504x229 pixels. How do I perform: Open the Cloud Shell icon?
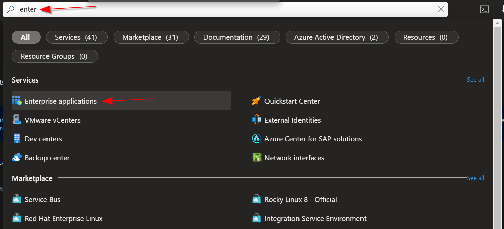[x=484, y=9]
